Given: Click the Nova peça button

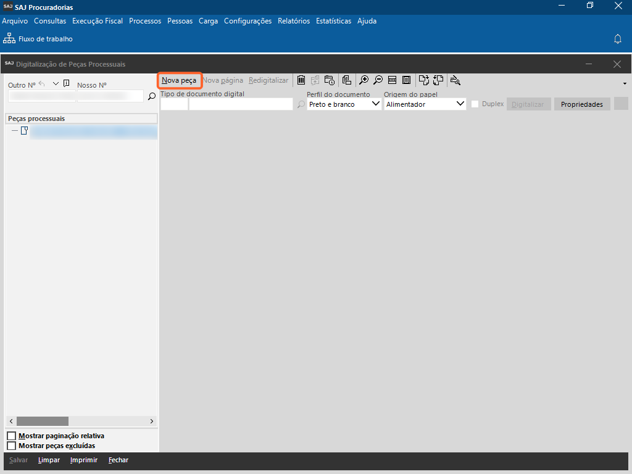Looking at the screenshot, I should point(179,80).
